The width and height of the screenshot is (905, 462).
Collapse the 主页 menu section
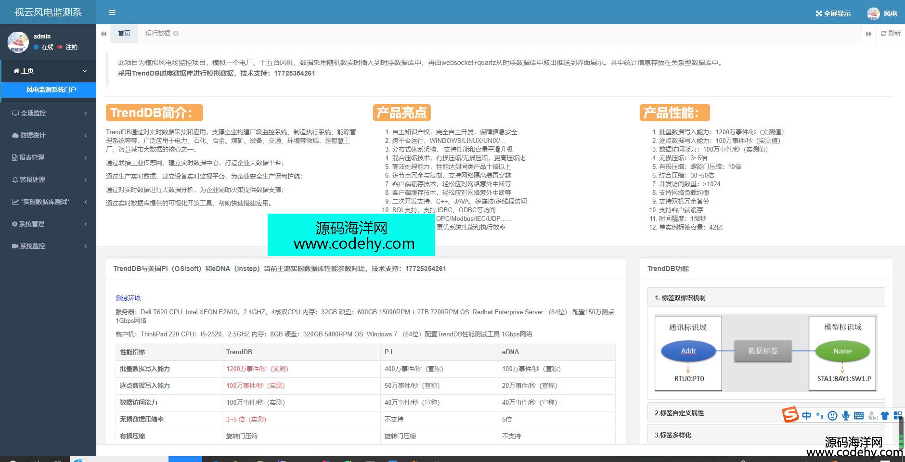point(49,71)
